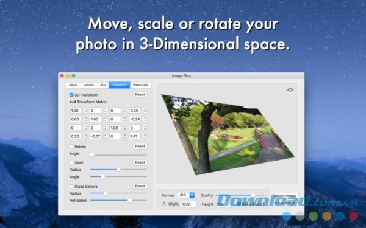Close the Image Plus window

tap(62, 75)
